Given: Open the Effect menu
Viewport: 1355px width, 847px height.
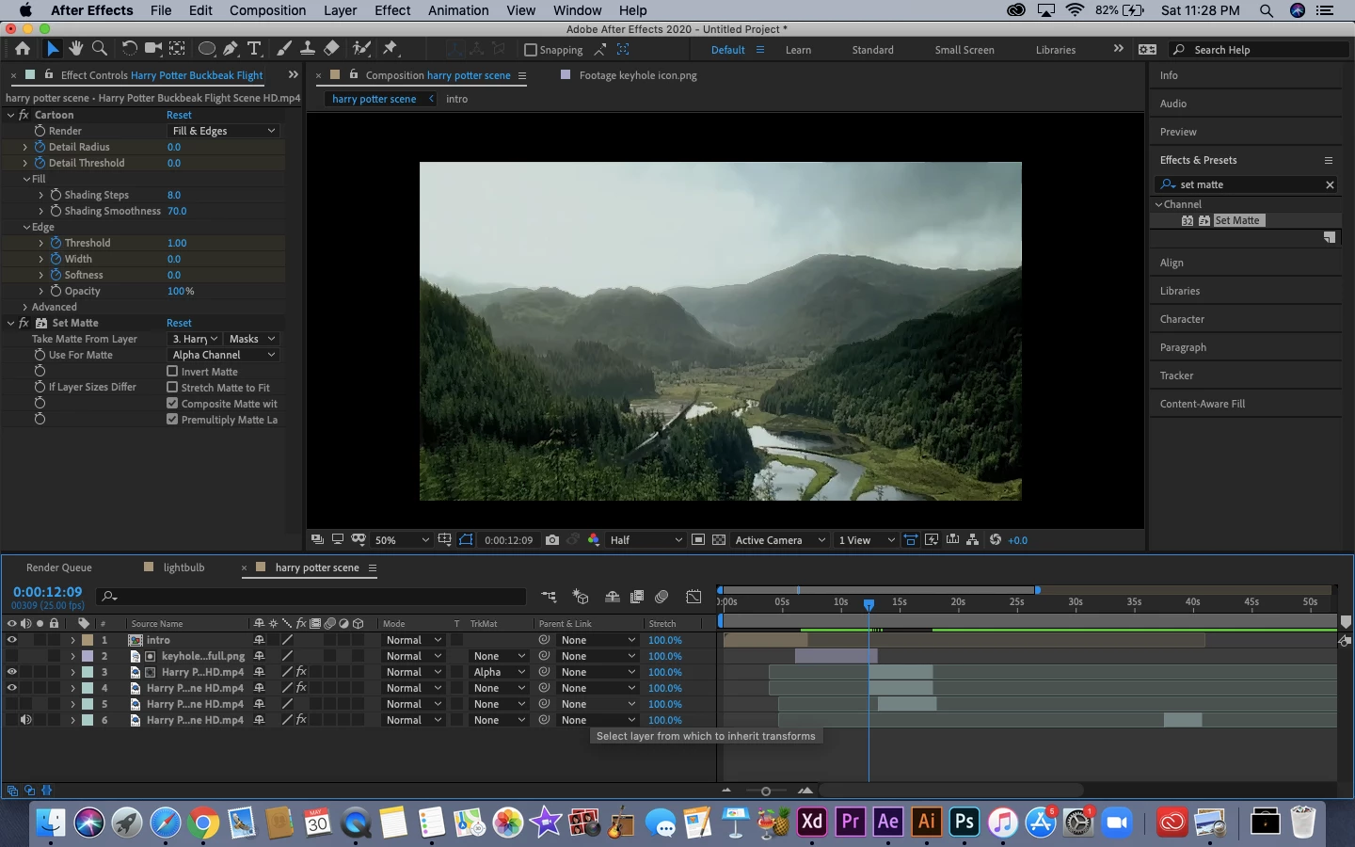Looking at the screenshot, I should click(392, 10).
